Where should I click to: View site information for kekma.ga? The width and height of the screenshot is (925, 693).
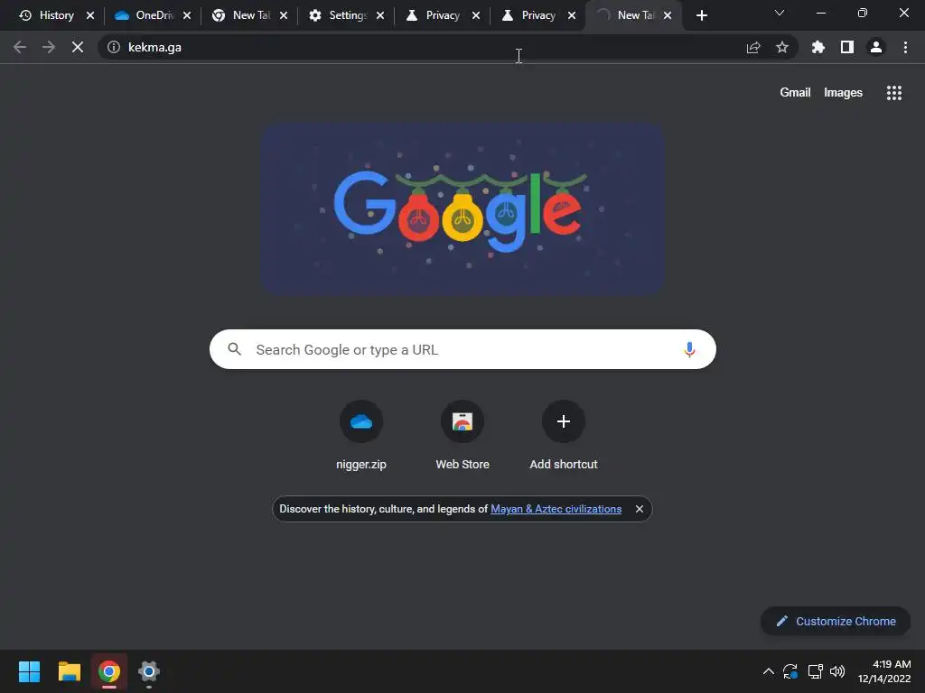tap(114, 47)
